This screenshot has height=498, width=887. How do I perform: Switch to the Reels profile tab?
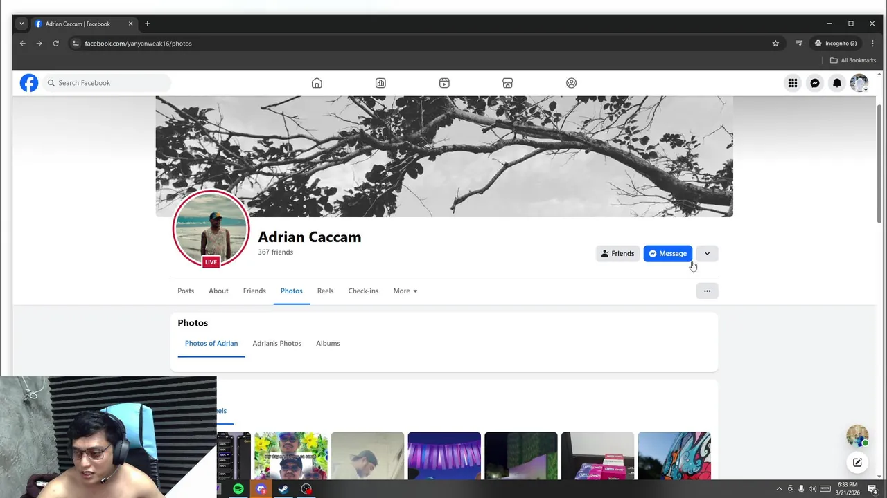coord(325,290)
